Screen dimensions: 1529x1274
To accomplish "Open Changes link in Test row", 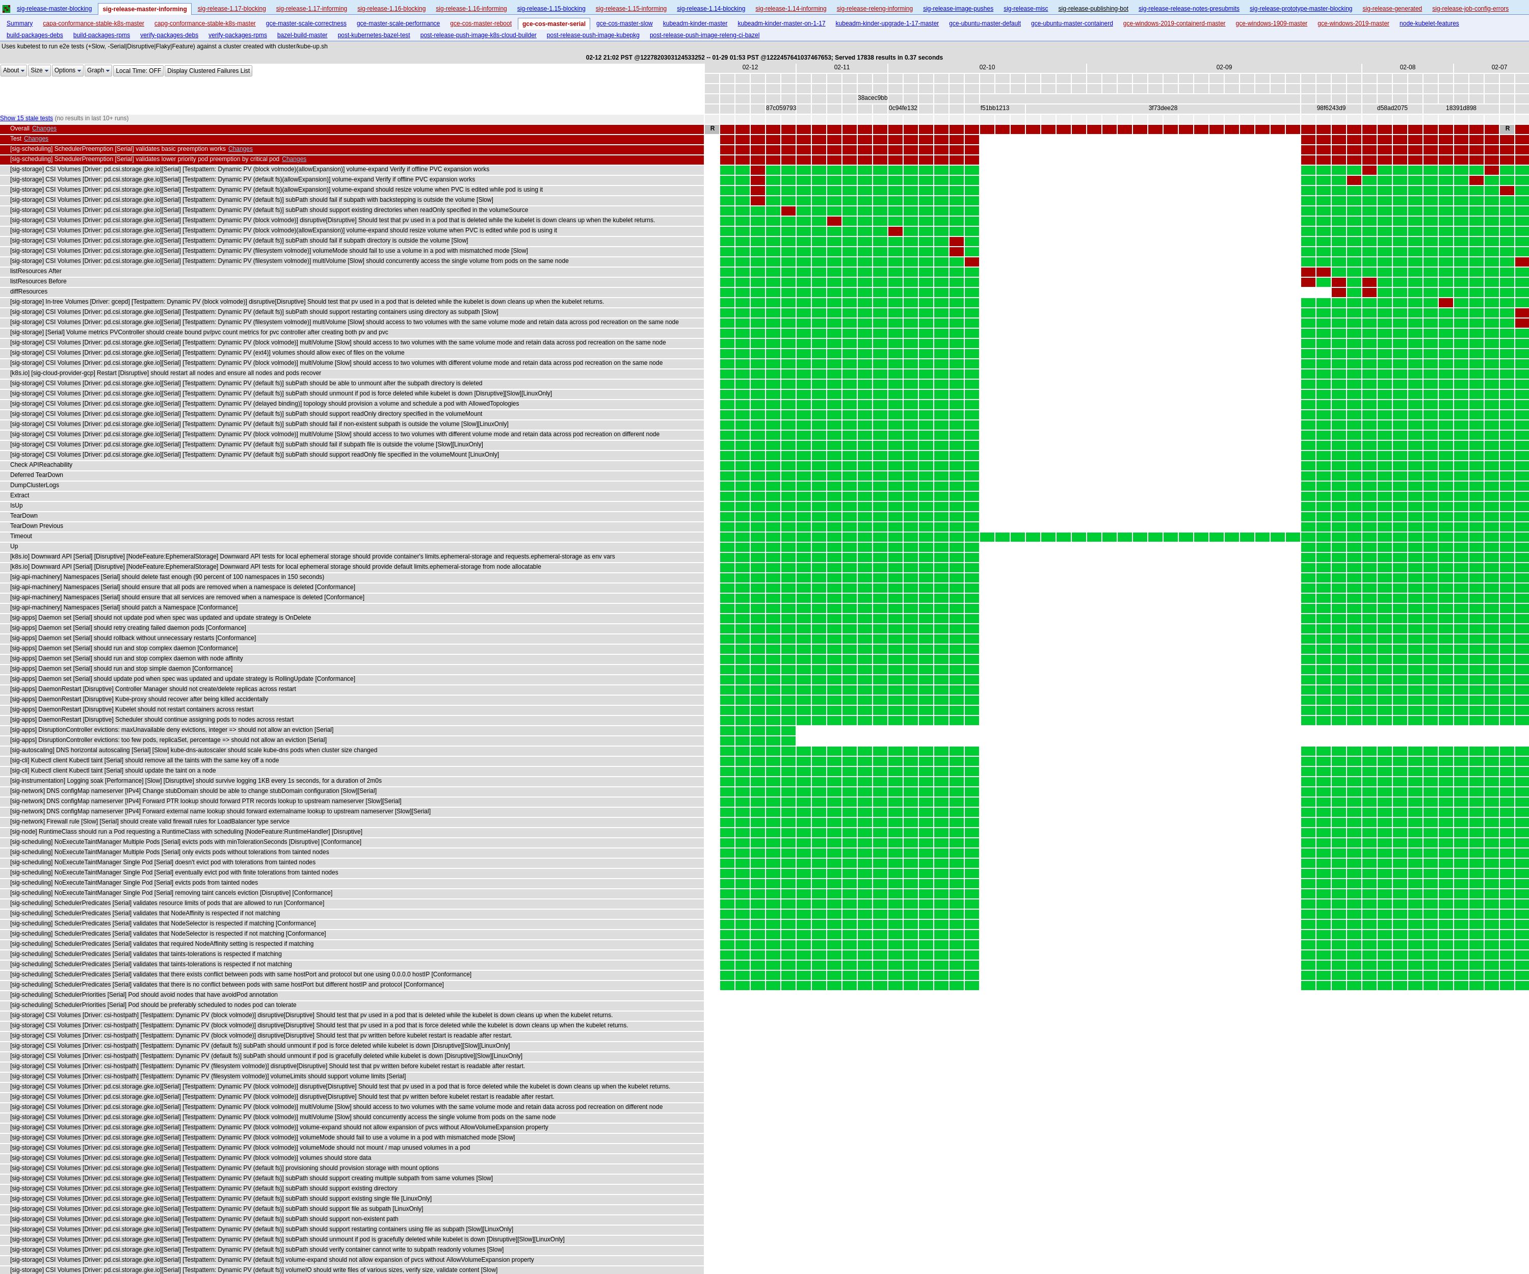I will coord(36,138).
